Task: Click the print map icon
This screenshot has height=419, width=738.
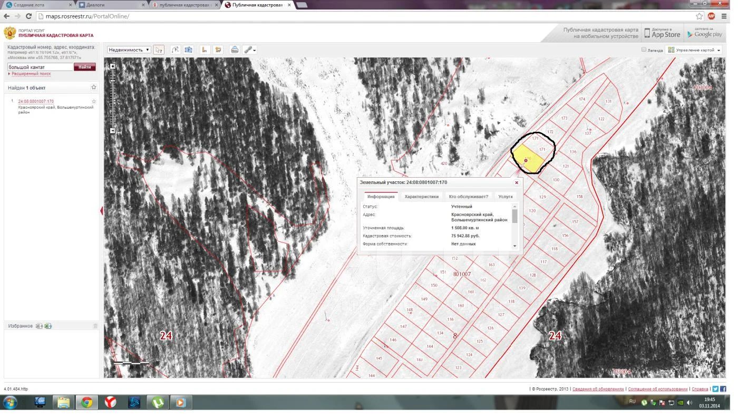Action: point(235,50)
